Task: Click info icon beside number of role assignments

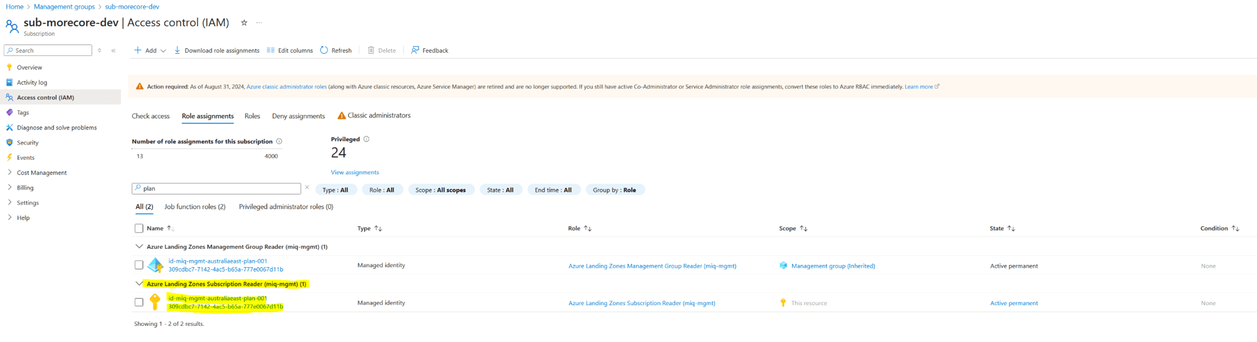Action: click(x=279, y=142)
